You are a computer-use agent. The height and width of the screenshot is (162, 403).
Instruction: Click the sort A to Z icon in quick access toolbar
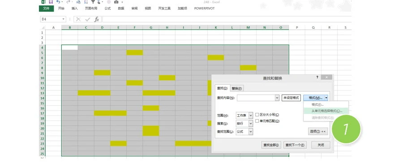pos(86,2)
